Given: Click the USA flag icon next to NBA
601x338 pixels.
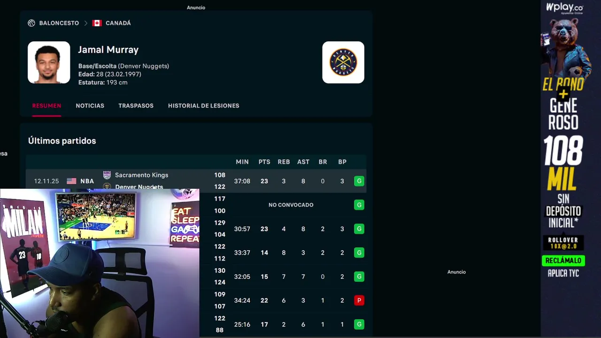Looking at the screenshot, I should click(x=71, y=181).
